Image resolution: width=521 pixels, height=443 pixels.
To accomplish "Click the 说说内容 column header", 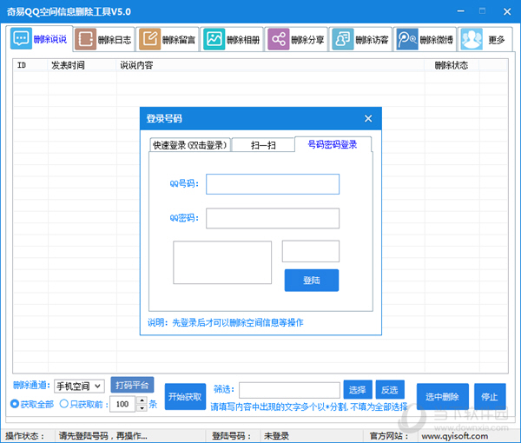I will (270, 65).
